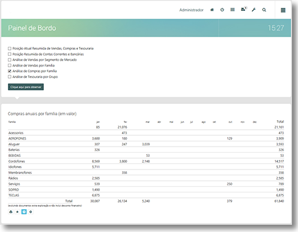Open the wrench settings icon
The height and width of the screenshot is (232, 298).
[x=254, y=10]
